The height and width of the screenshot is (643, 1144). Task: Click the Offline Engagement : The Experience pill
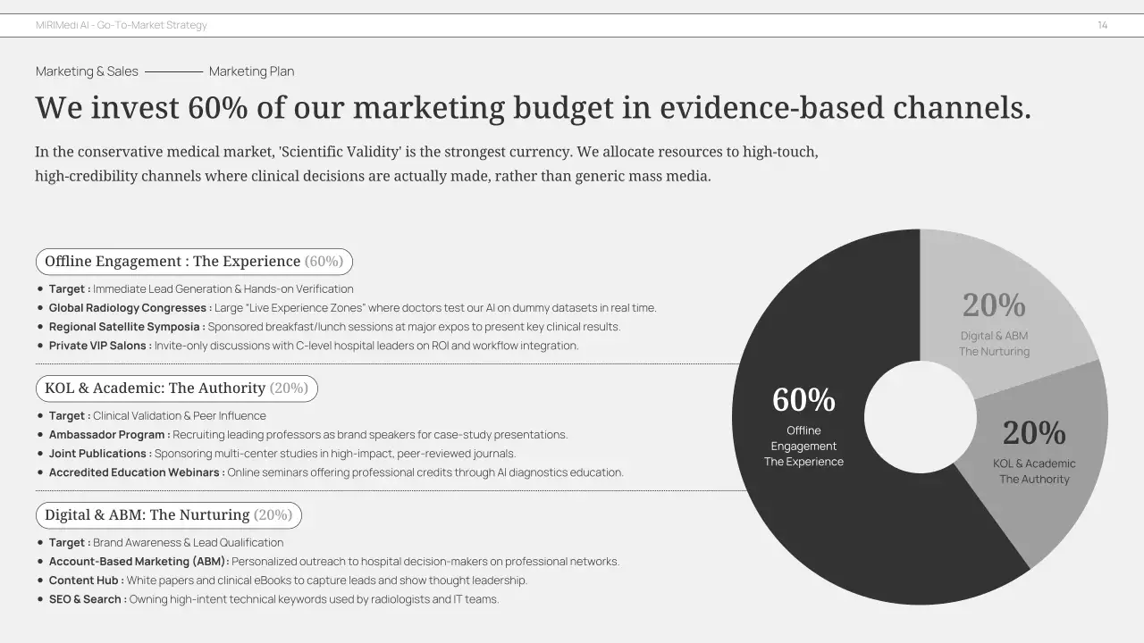click(x=194, y=262)
